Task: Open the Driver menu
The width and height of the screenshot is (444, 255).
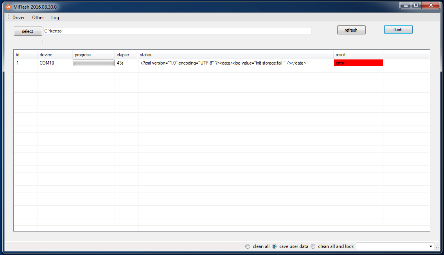Action: [18, 18]
